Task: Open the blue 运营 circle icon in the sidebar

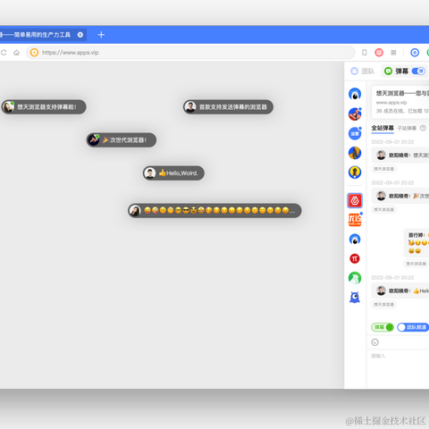Action: coord(355,133)
